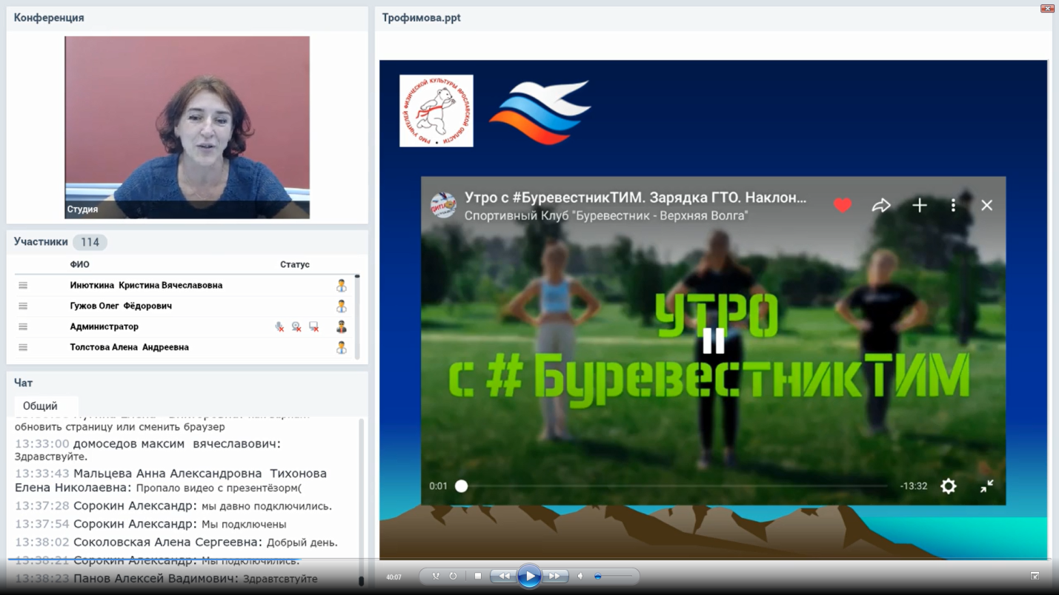Stop playback with the square stop button
The image size is (1059, 595).
click(x=478, y=576)
